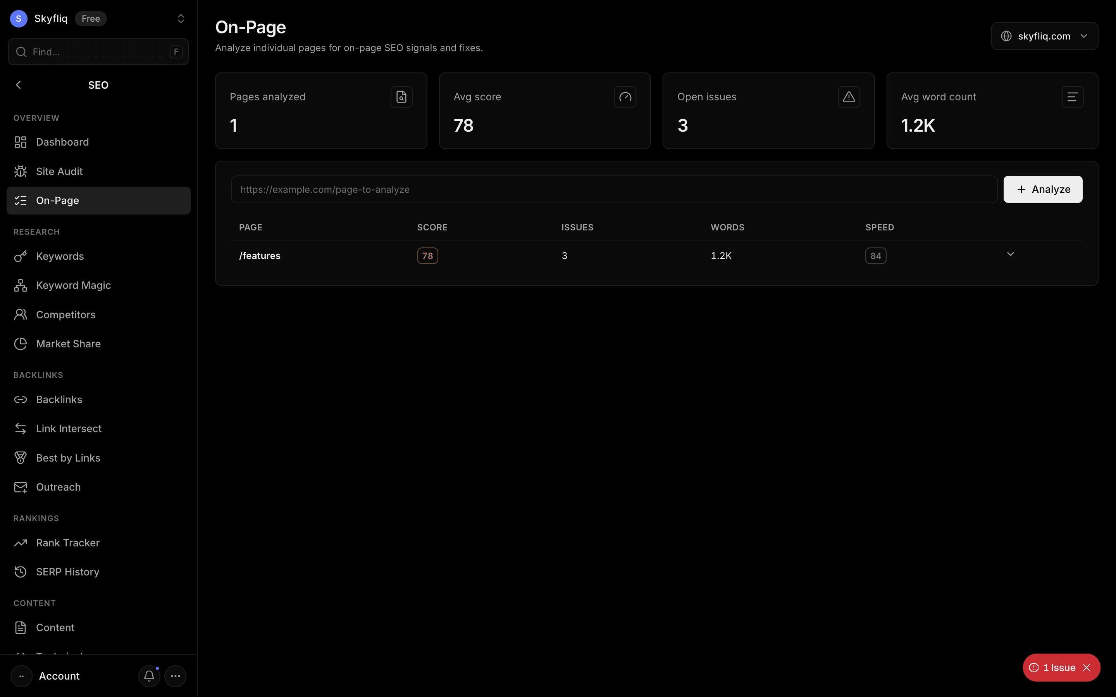Open Link Intersect in sidebar

[98, 429]
